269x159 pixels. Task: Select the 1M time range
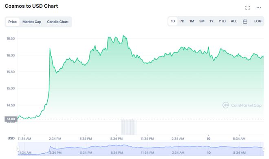pos(192,21)
